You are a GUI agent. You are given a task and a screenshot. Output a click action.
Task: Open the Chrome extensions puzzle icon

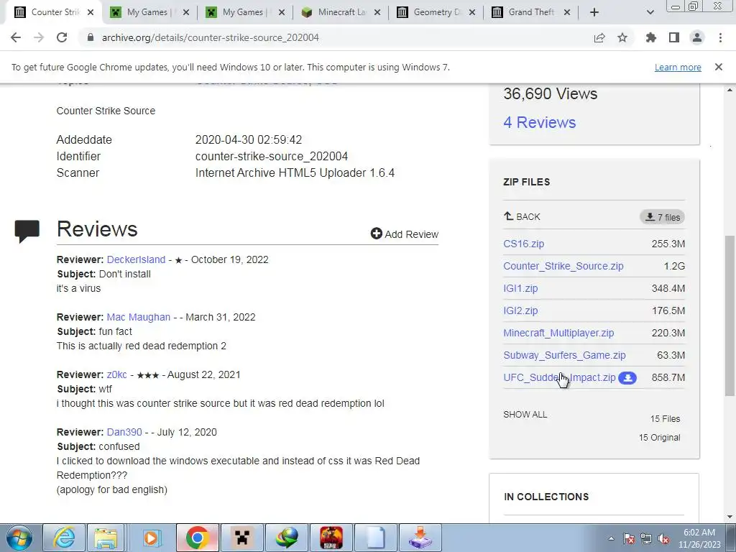651,37
